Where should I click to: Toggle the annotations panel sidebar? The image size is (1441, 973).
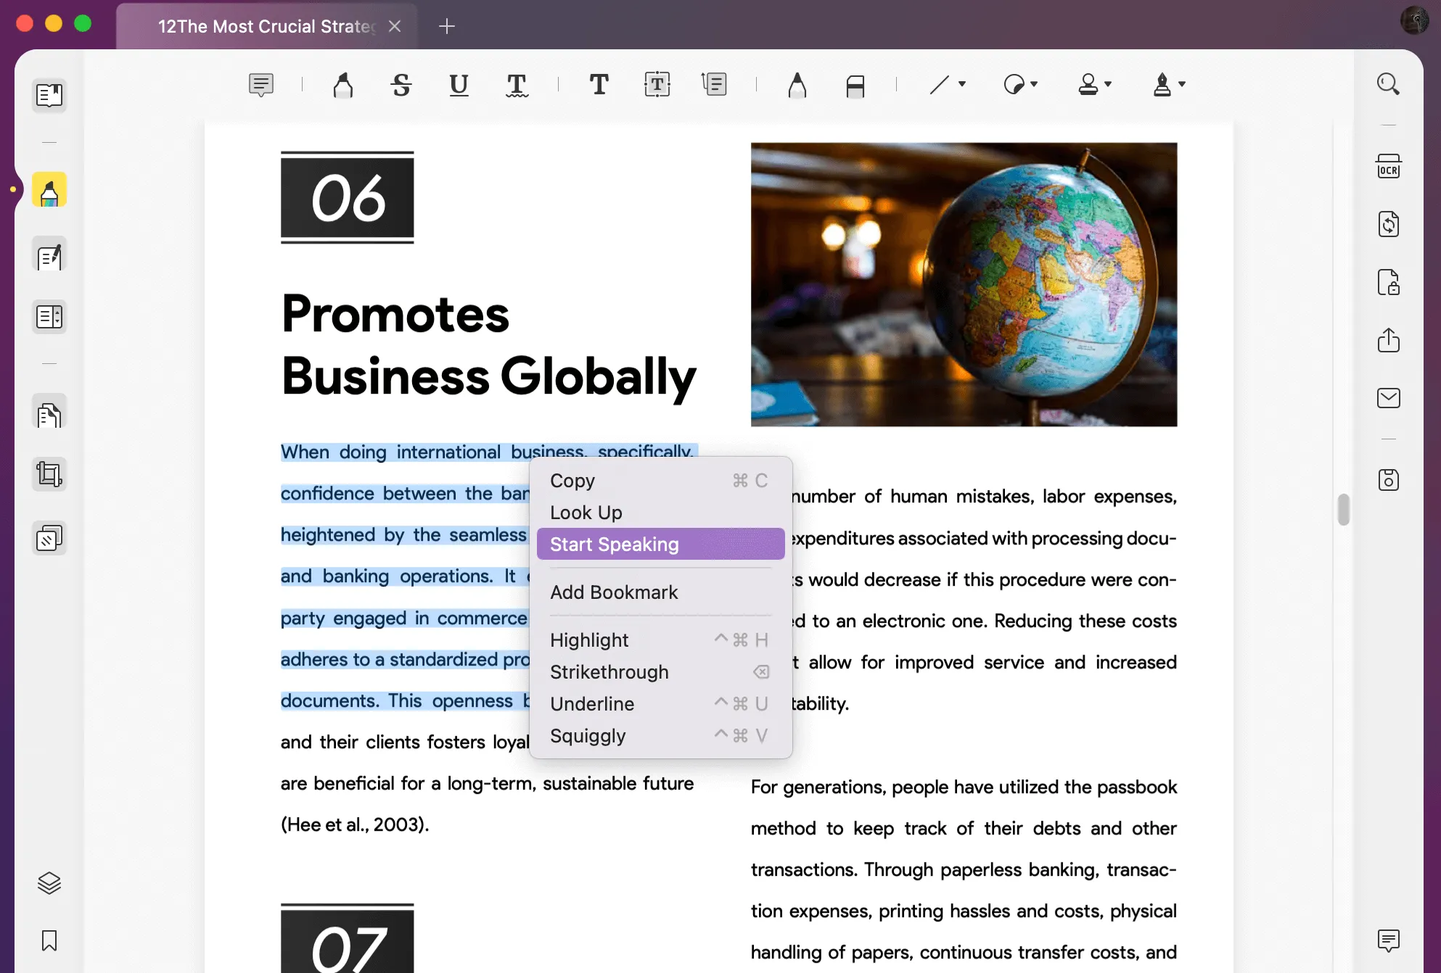[50, 256]
